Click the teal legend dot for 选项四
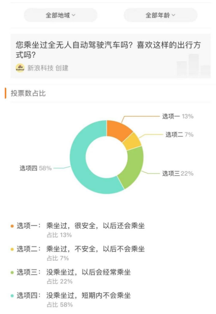216x314 pixels. tap(12, 296)
